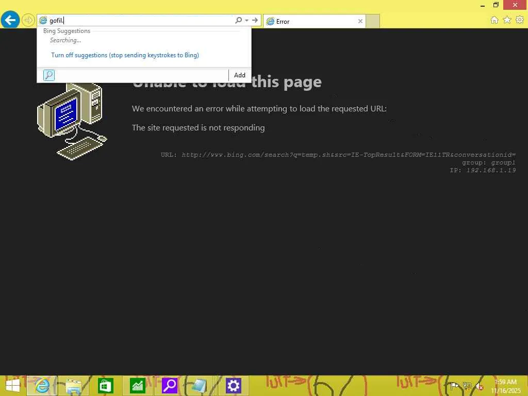Click the failed bing.com URL text
Viewport: 528px width, 396px height.
[349, 155]
